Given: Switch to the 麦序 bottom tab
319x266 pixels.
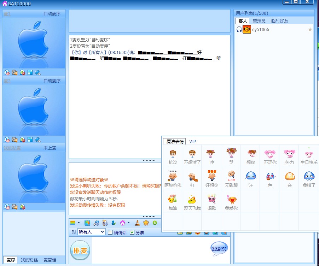Looking at the screenshot, I should click(11, 260).
